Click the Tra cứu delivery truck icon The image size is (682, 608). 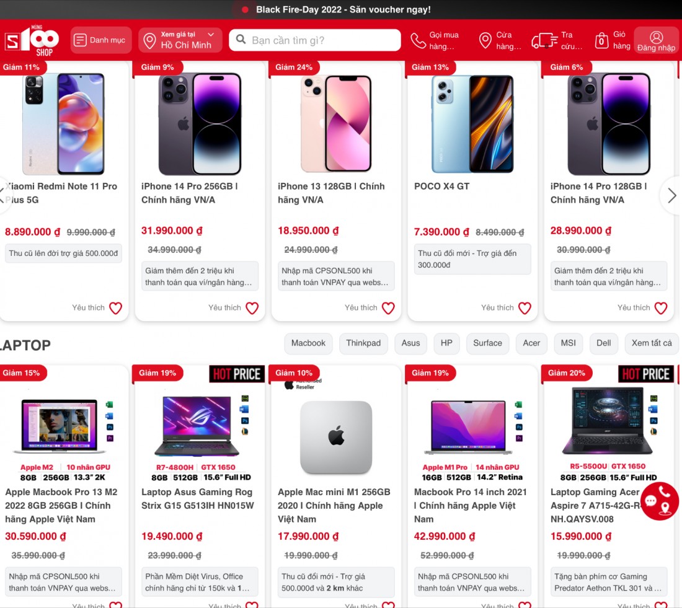[544, 41]
